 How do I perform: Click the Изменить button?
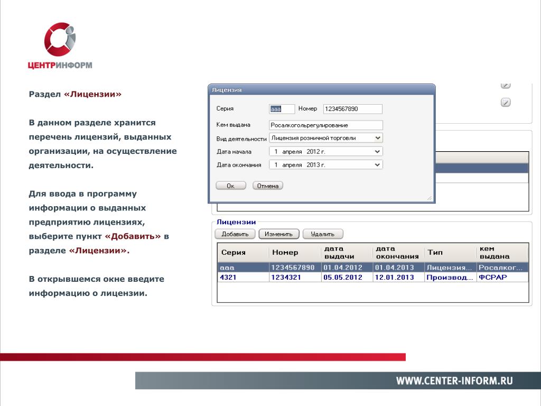pyautogui.click(x=279, y=234)
